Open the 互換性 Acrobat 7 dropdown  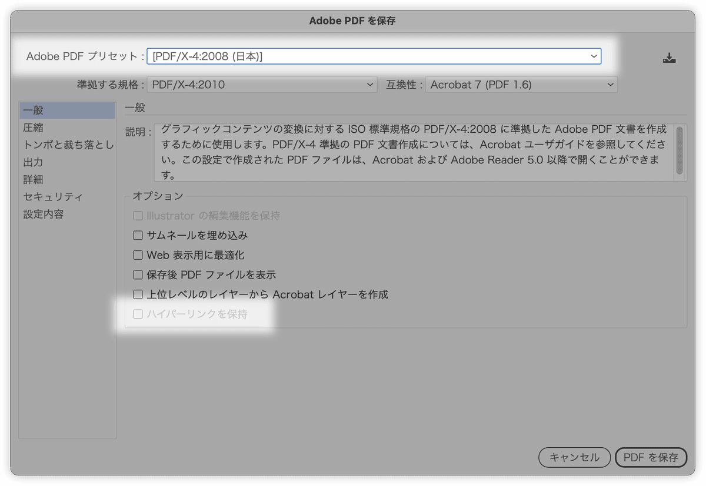pyautogui.click(x=521, y=85)
